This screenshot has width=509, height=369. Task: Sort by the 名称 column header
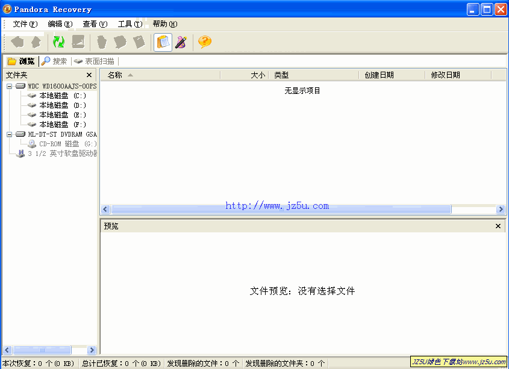(x=160, y=75)
